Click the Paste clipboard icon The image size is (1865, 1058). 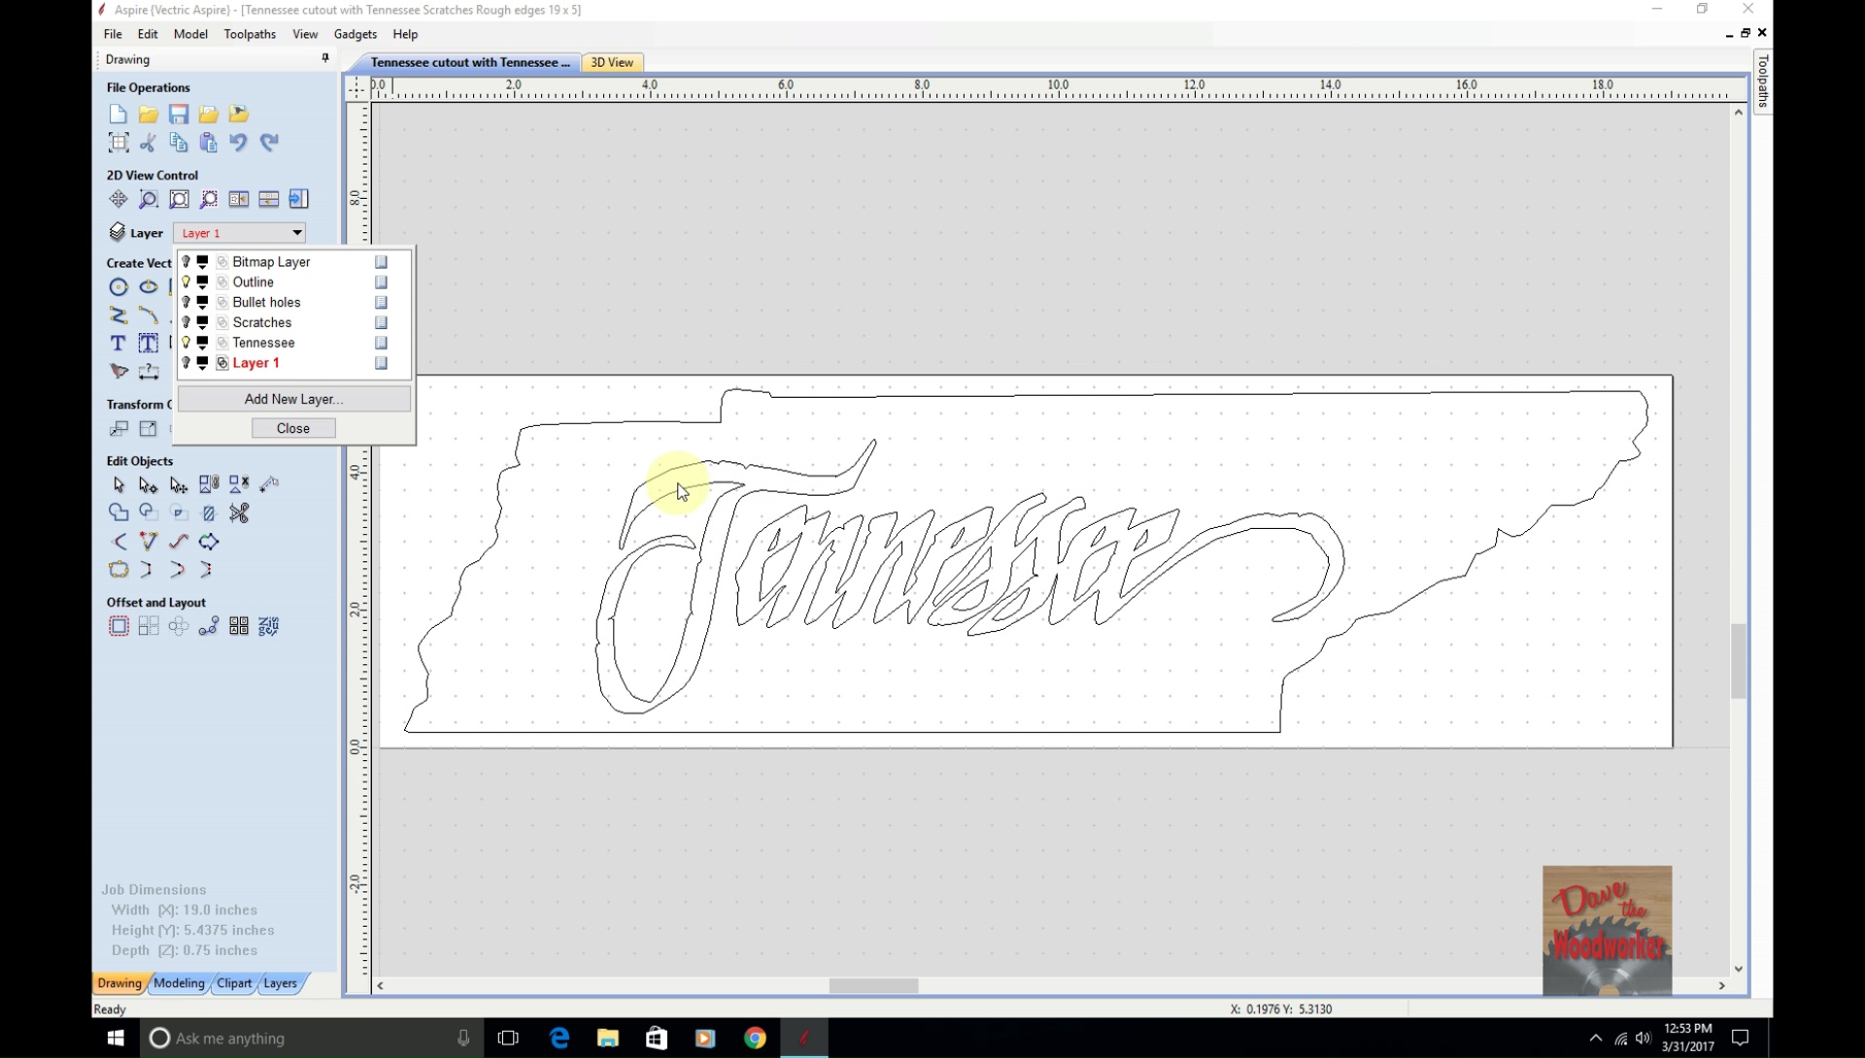click(x=209, y=143)
